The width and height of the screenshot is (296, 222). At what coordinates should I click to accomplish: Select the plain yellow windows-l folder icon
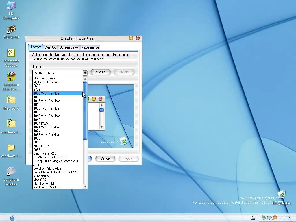click(11, 150)
